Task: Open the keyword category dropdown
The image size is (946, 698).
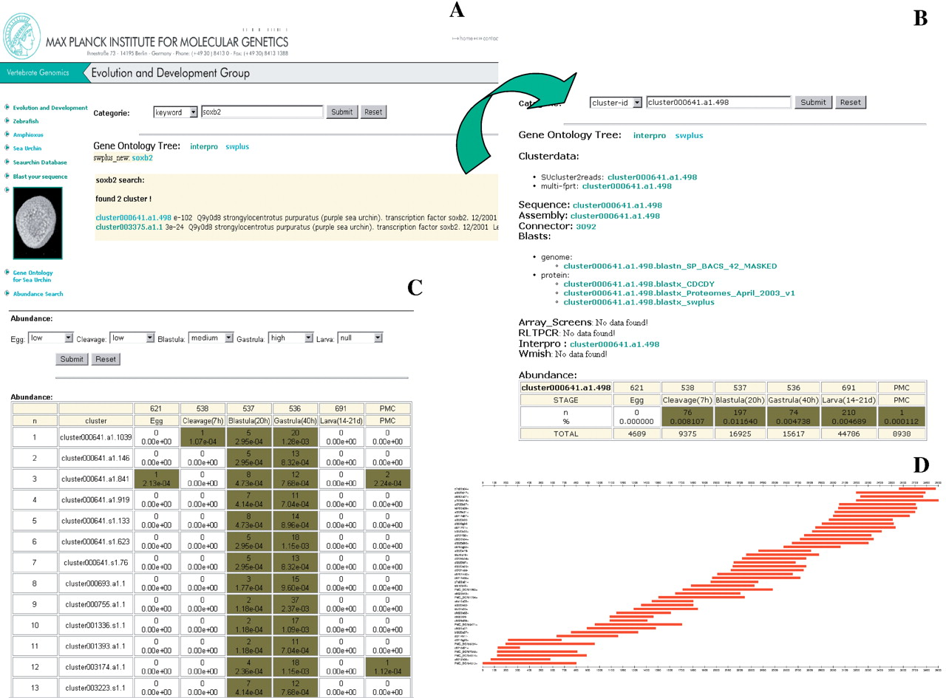Action: (176, 112)
